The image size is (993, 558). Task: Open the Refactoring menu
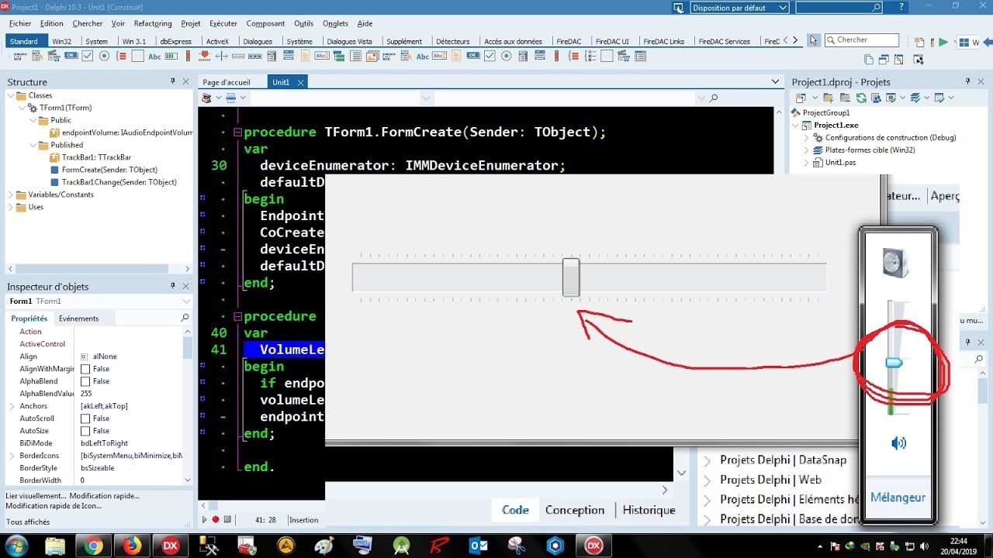coord(153,23)
